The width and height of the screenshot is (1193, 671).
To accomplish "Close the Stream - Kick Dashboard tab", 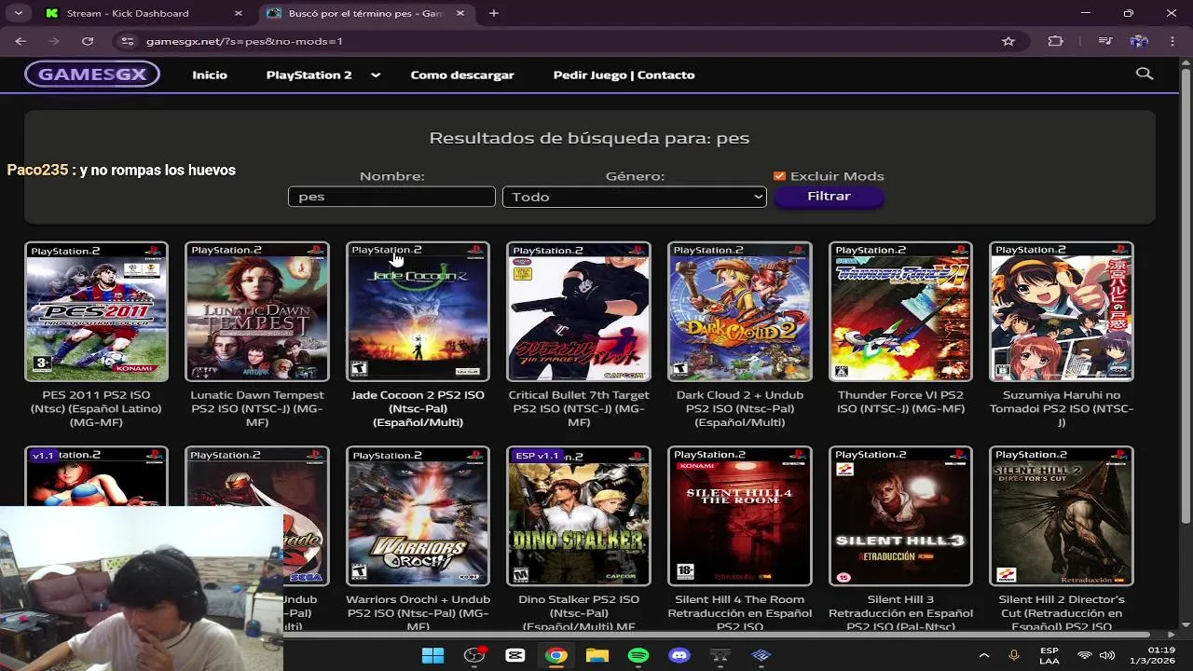I will click(x=239, y=13).
